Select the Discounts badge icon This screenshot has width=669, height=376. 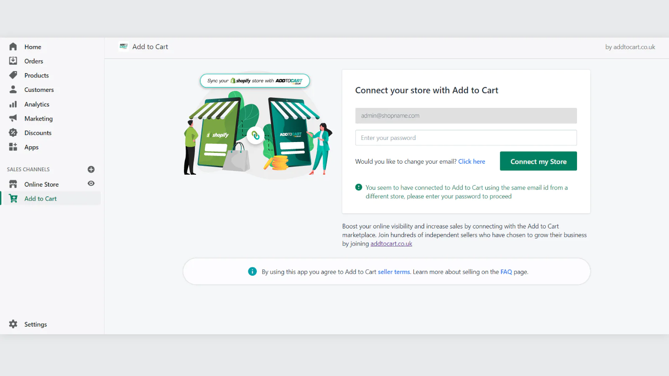click(x=13, y=132)
